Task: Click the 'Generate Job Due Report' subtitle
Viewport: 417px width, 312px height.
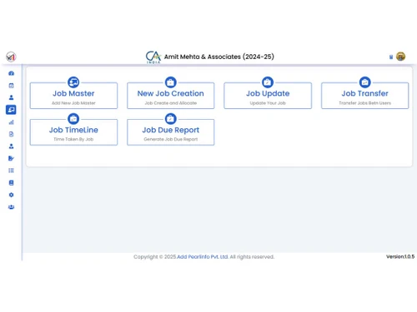Action: [171, 139]
